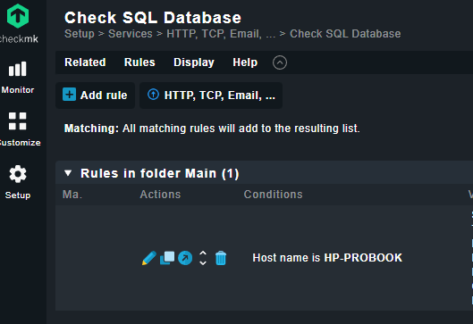
Task: Open the HTTP, TCP, Email breadcrumb link
Action: click(221, 34)
